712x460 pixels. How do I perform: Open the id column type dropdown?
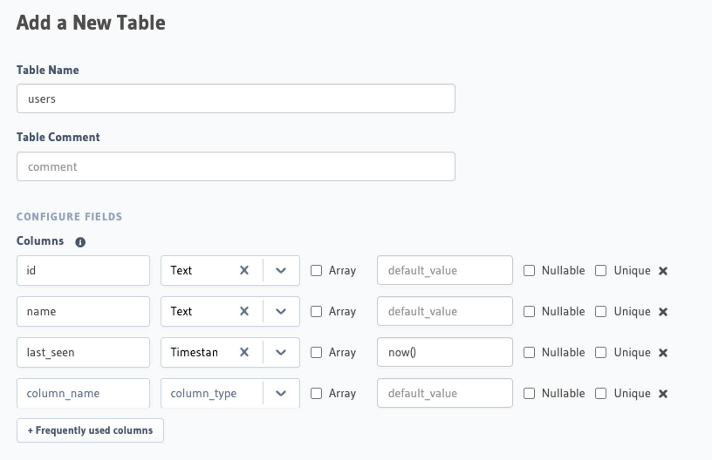click(281, 270)
